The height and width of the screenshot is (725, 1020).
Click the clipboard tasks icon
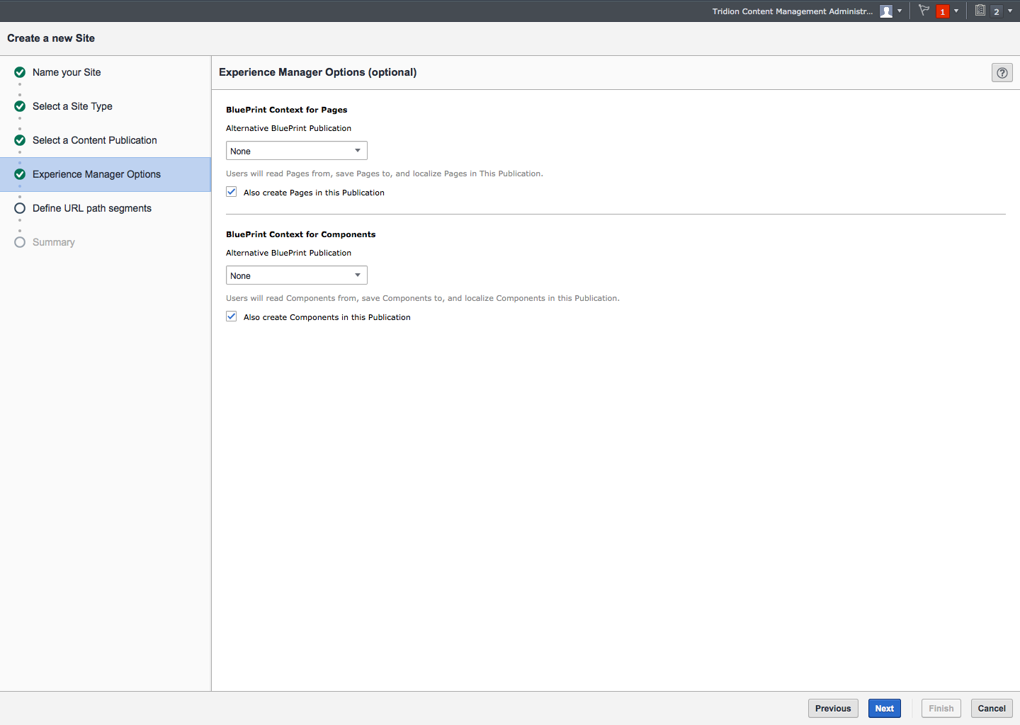click(x=980, y=11)
